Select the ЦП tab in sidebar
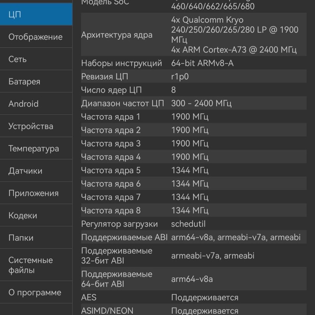The image size is (315, 315). (x=36, y=14)
